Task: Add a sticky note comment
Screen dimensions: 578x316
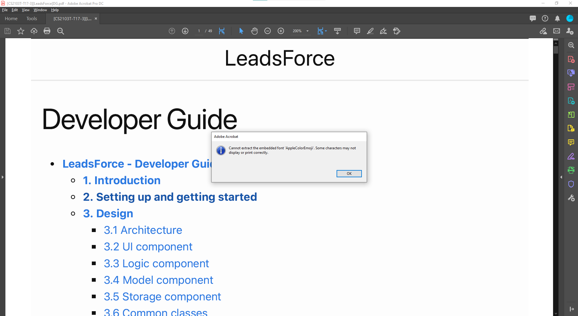Action: pos(357,31)
